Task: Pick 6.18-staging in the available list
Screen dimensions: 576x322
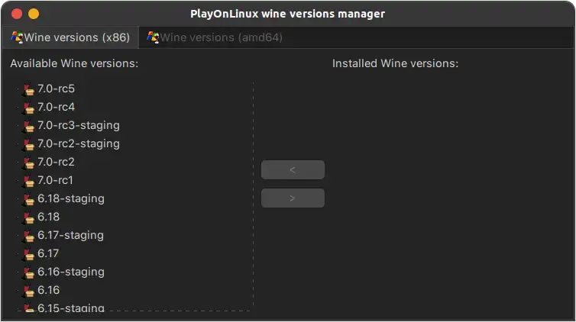Action: [x=71, y=199]
